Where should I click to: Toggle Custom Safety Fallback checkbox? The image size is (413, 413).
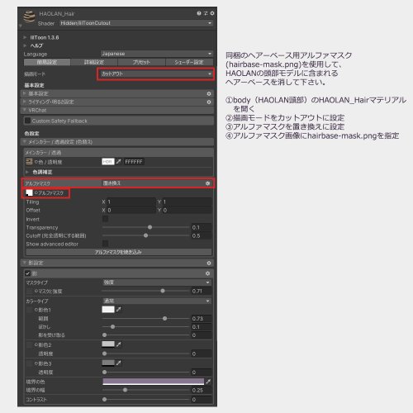pyautogui.click(x=27, y=121)
